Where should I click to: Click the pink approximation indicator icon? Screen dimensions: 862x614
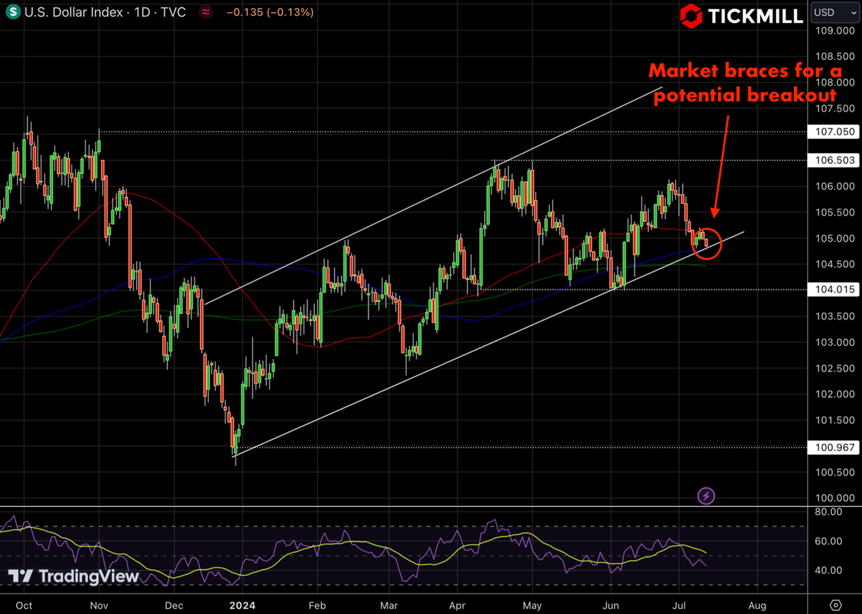coord(206,12)
